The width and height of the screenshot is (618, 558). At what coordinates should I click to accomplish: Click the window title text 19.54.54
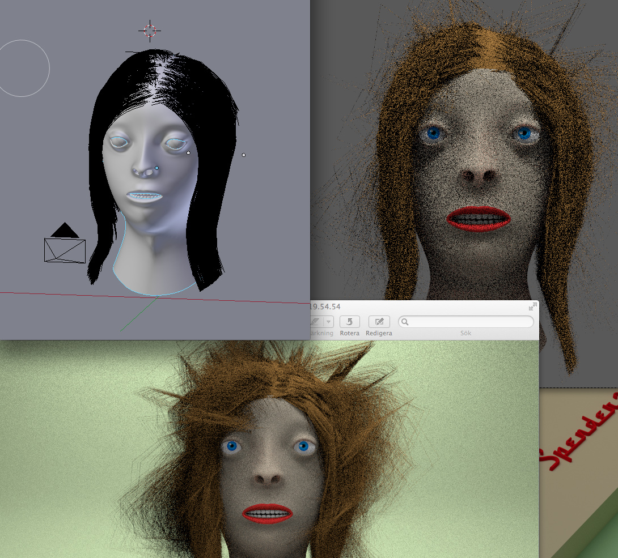(x=325, y=306)
